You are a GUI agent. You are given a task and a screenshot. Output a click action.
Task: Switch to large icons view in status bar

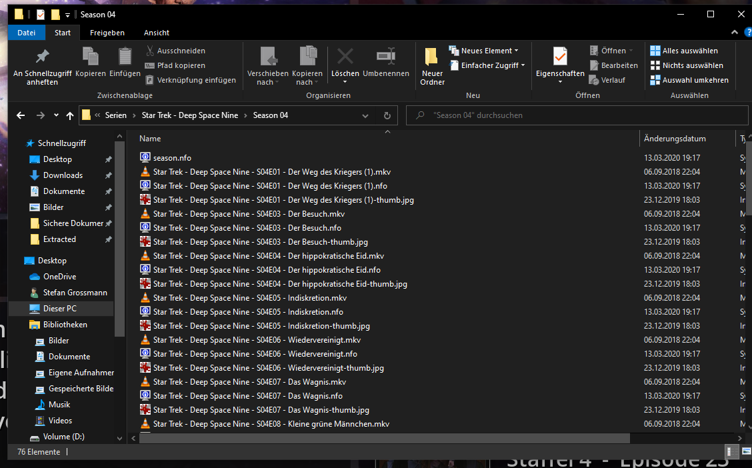coord(746,452)
